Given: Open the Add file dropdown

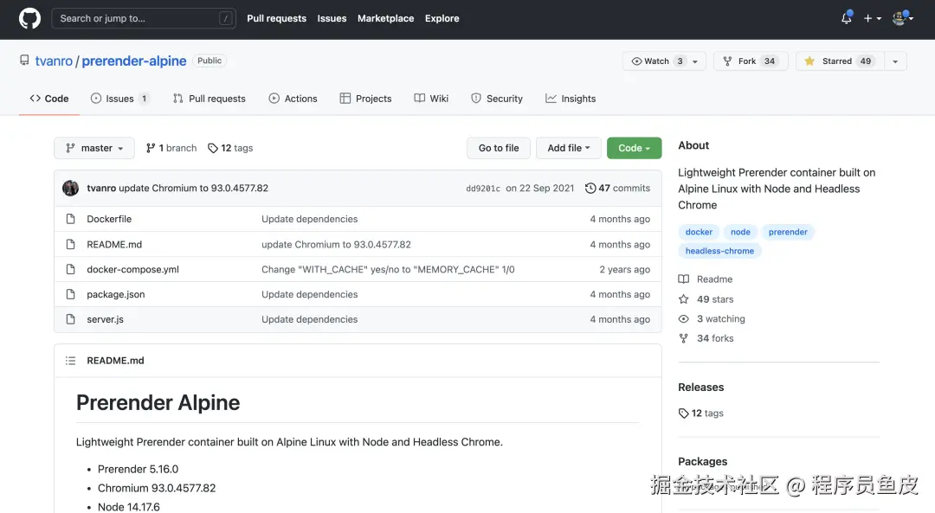Looking at the screenshot, I should click(x=568, y=148).
